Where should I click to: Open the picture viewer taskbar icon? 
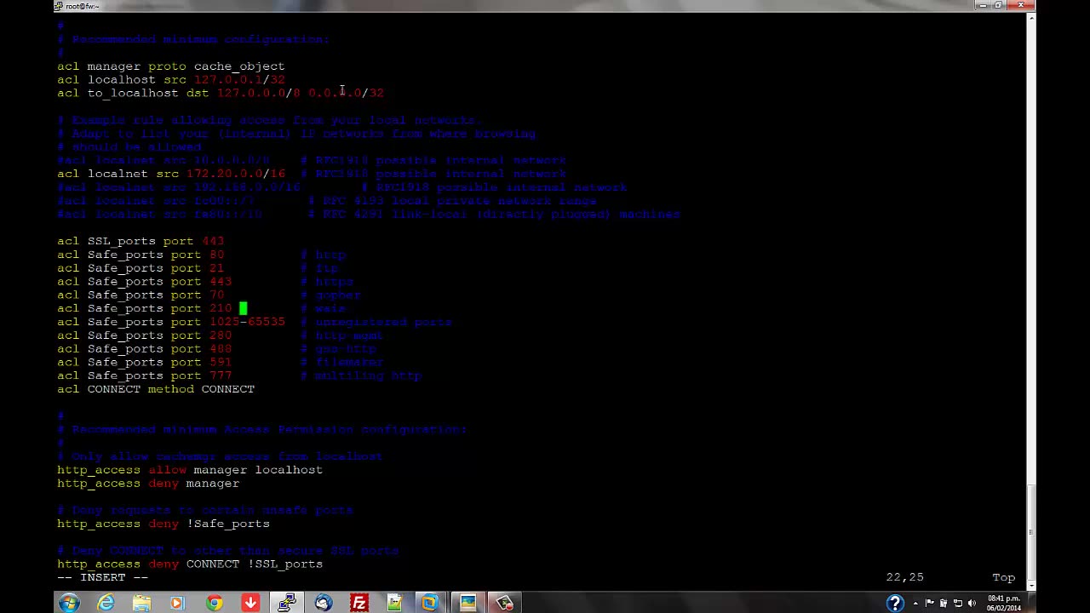[x=468, y=603]
